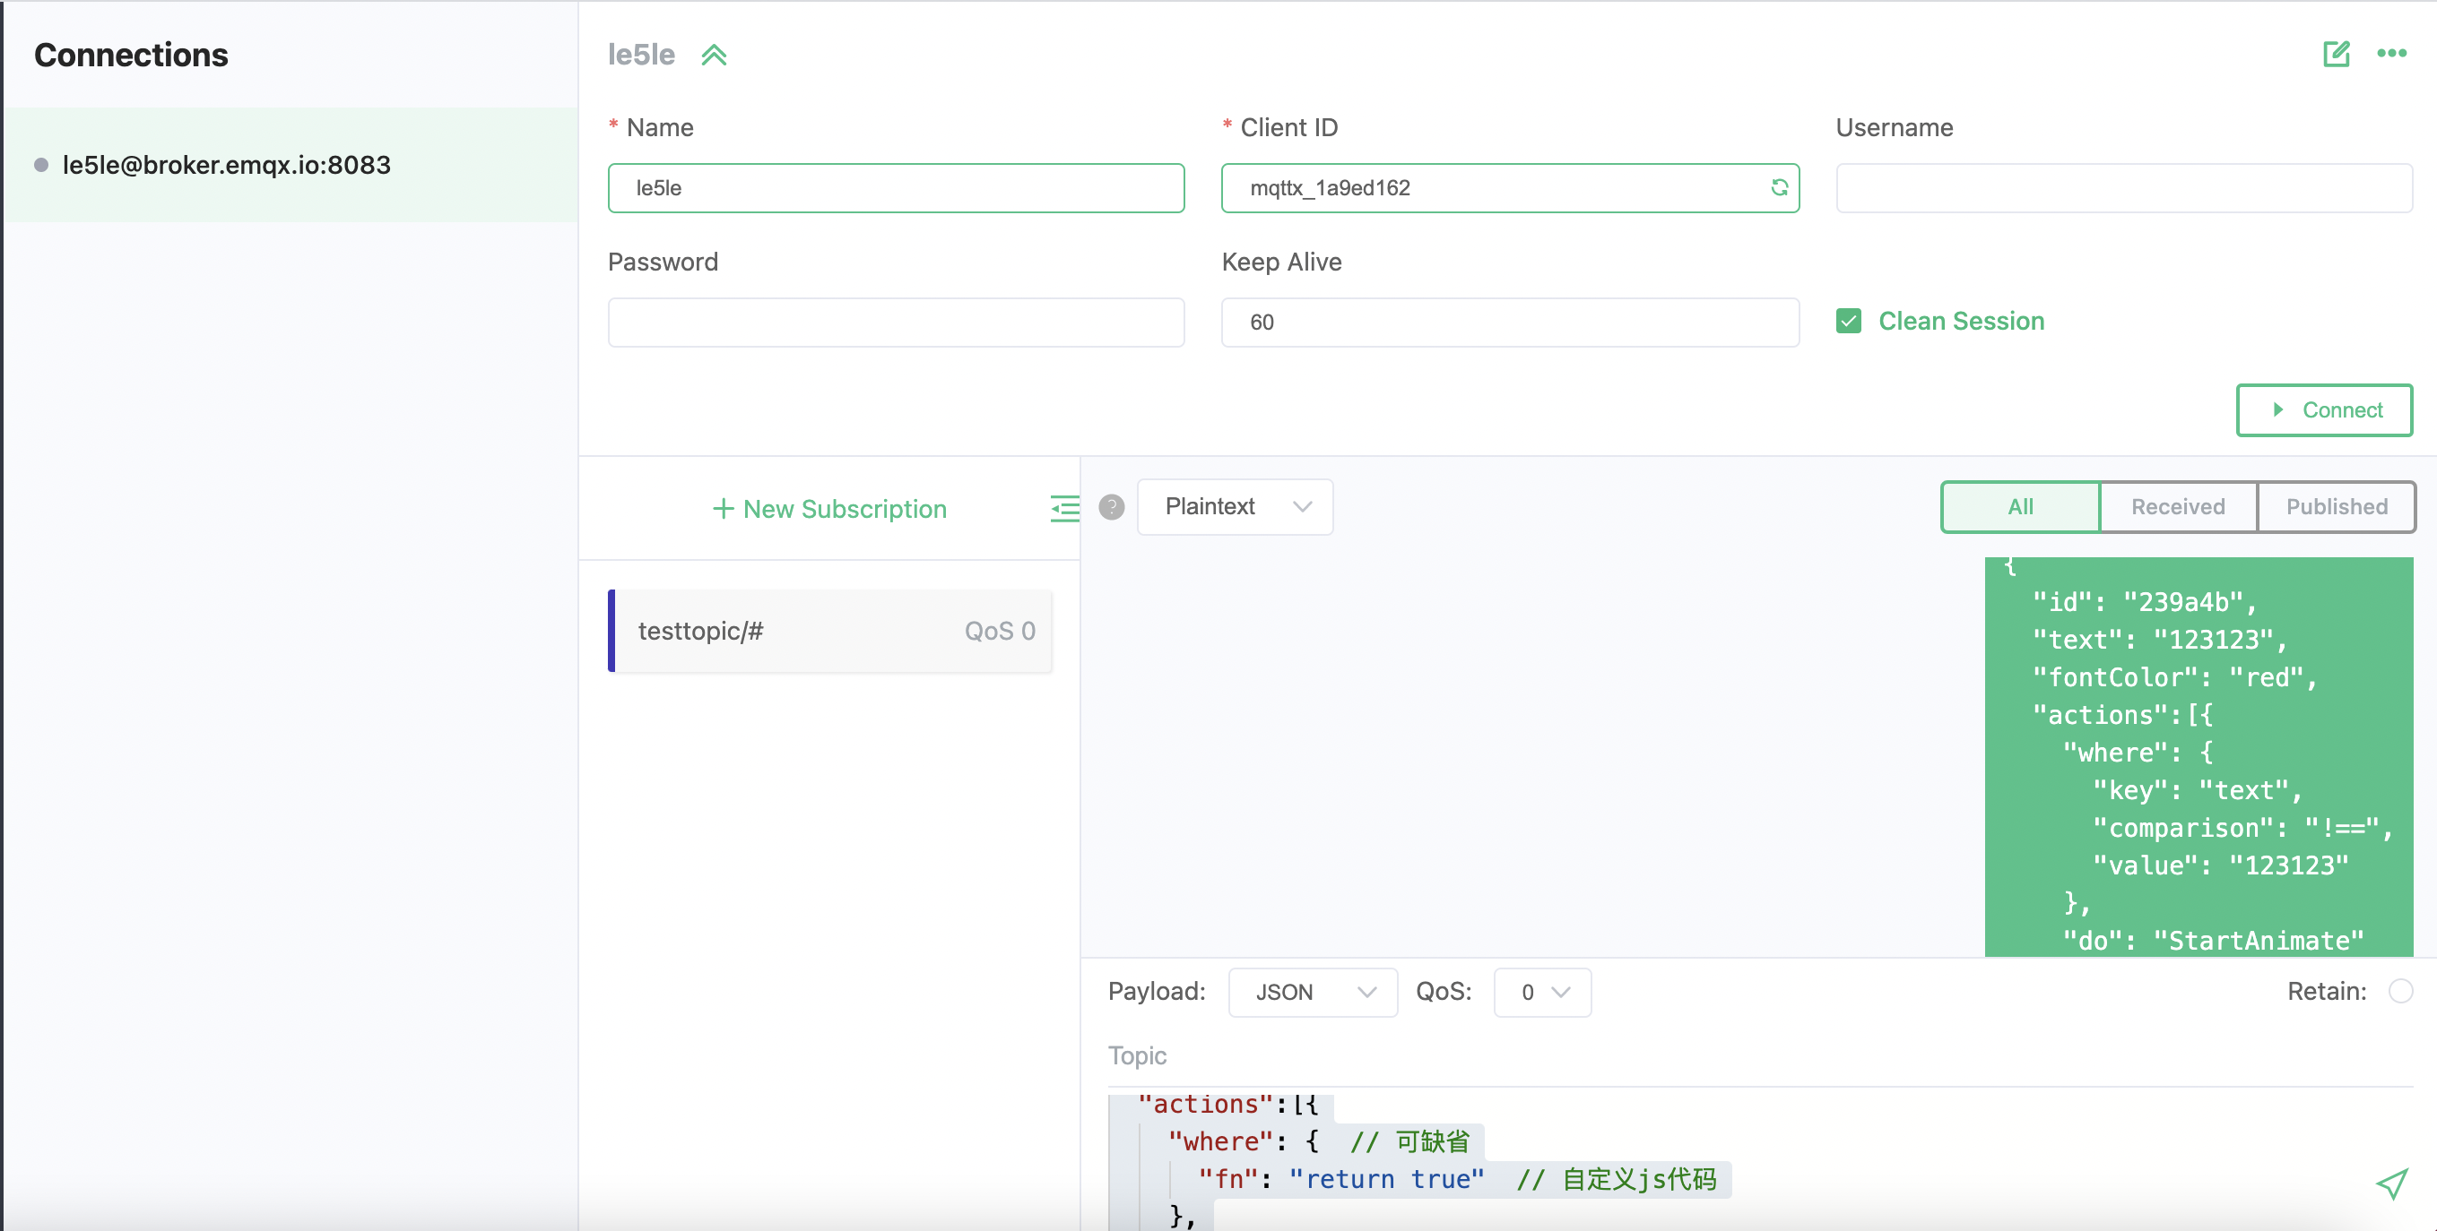This screenshot has width=2437, height=1231.
Task: Open the Plaintext format dropdown
Action: tap(1235, 507)
